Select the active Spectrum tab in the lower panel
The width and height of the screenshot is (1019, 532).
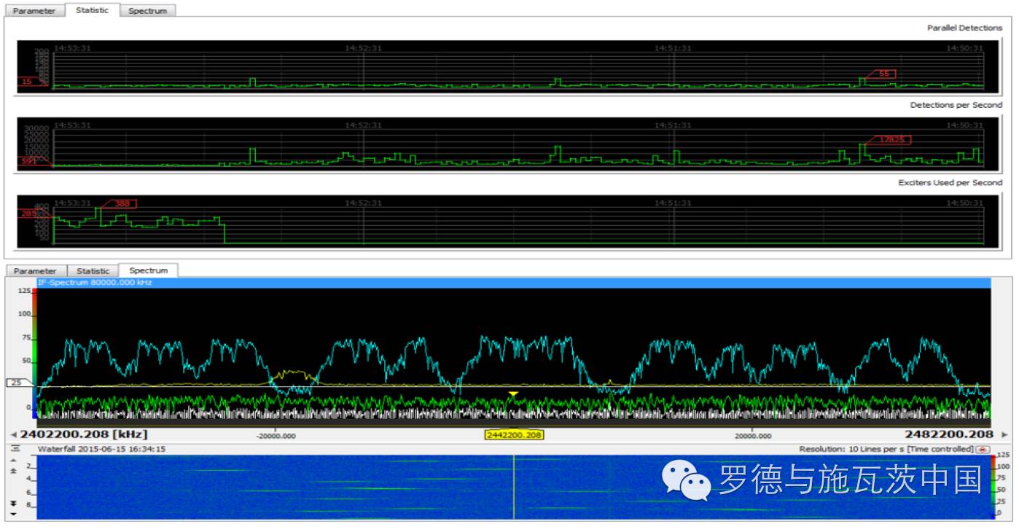148,270
